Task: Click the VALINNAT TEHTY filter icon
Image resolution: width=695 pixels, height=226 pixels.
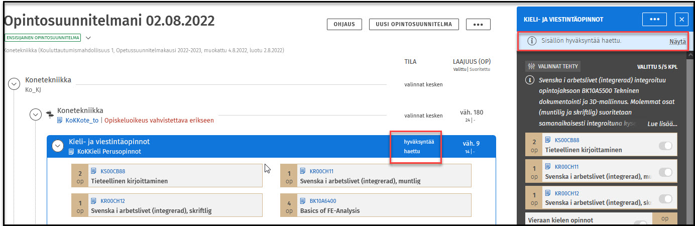Action: pyautogui.click(x=531, y=66)
